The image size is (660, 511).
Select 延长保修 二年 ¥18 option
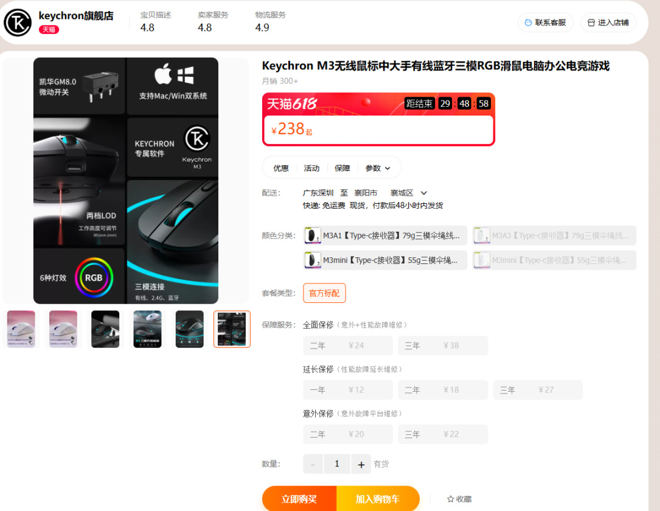443,390
